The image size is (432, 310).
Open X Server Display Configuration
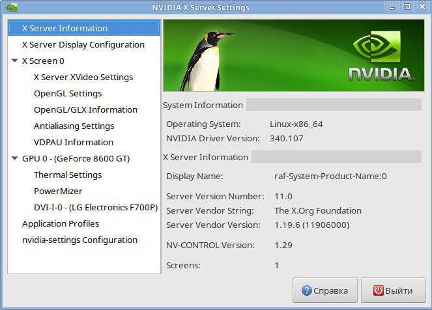tap(83, 44)
